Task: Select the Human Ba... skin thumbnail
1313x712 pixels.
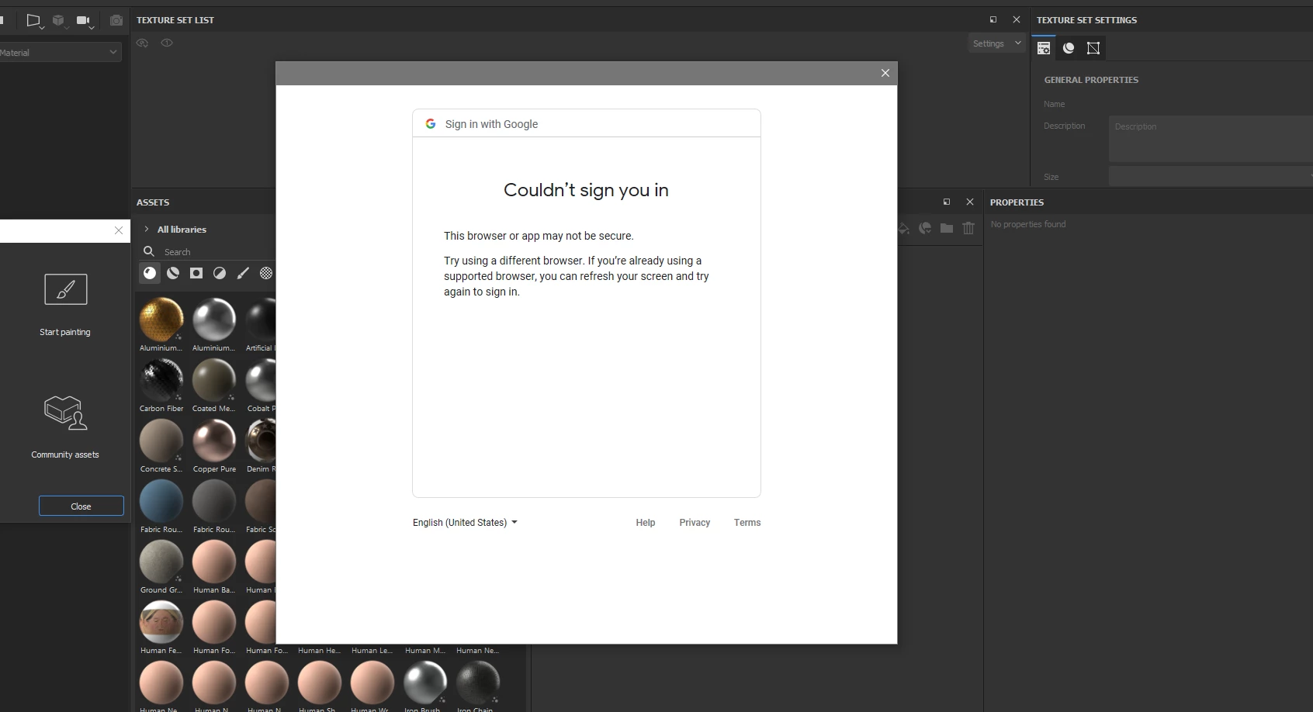Action: tap(214, 562)
